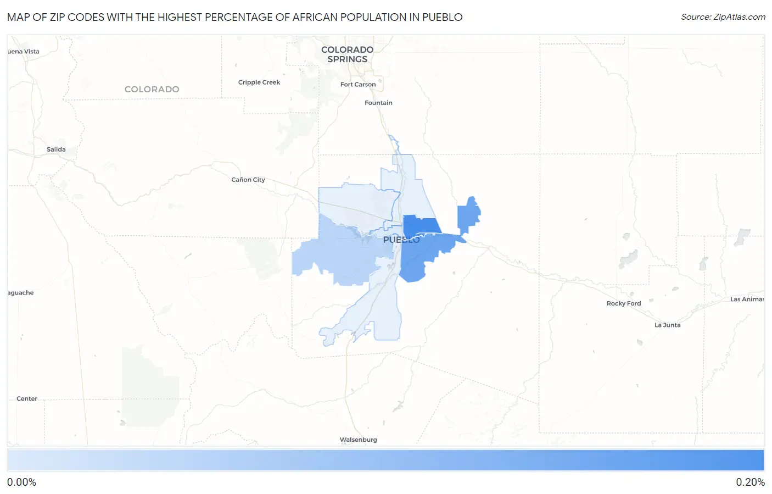
Task: Click the Rocky Ford label
Action: coord(624,303)
